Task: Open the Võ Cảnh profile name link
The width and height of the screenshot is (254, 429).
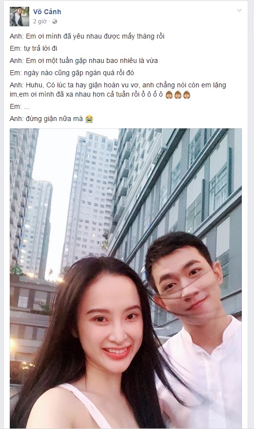Action: (47, 12)
